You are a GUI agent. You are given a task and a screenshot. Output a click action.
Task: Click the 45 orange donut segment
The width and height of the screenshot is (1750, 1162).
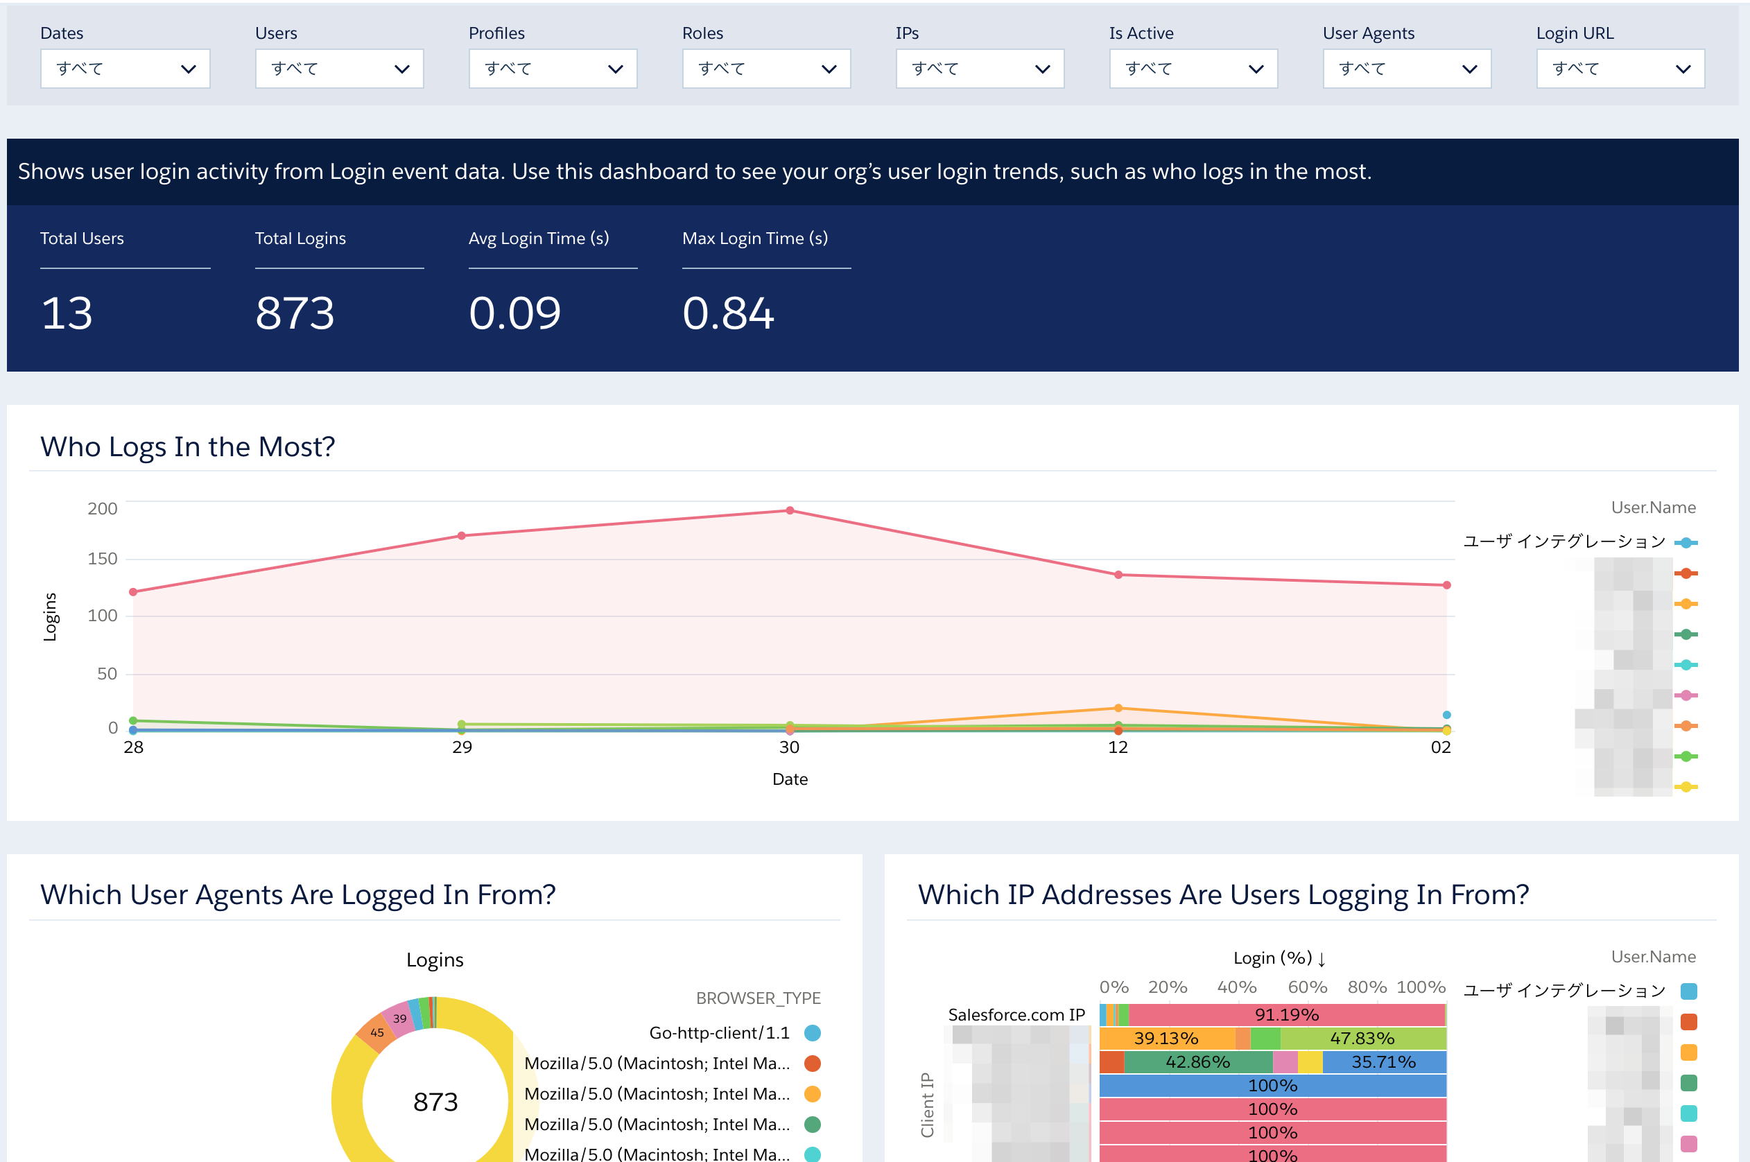point(377,1032)
